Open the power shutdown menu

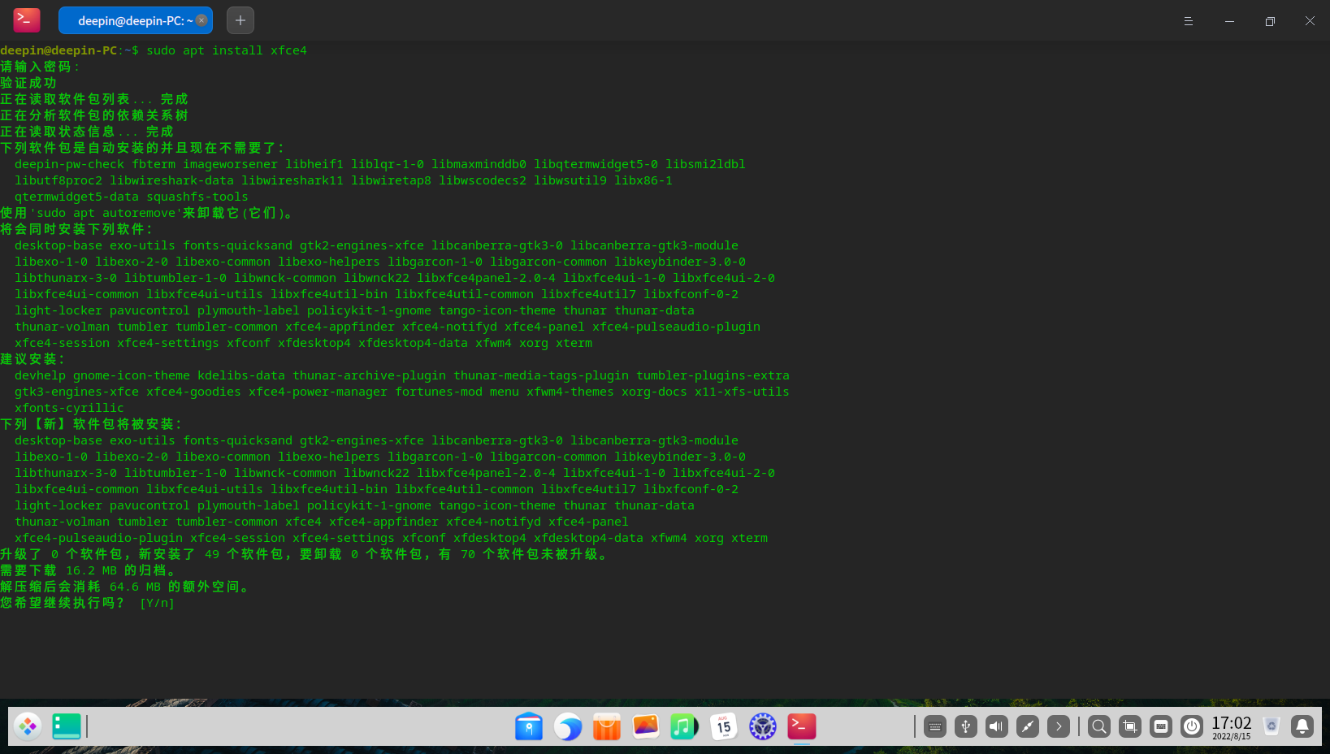pyautogui.click(x=1192, y=726)
